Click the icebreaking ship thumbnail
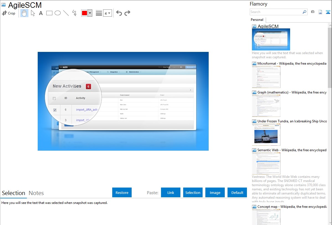Image resolution: width=332 pixels, height=225 pixels. pyautogui.click(x=266, y=135)
